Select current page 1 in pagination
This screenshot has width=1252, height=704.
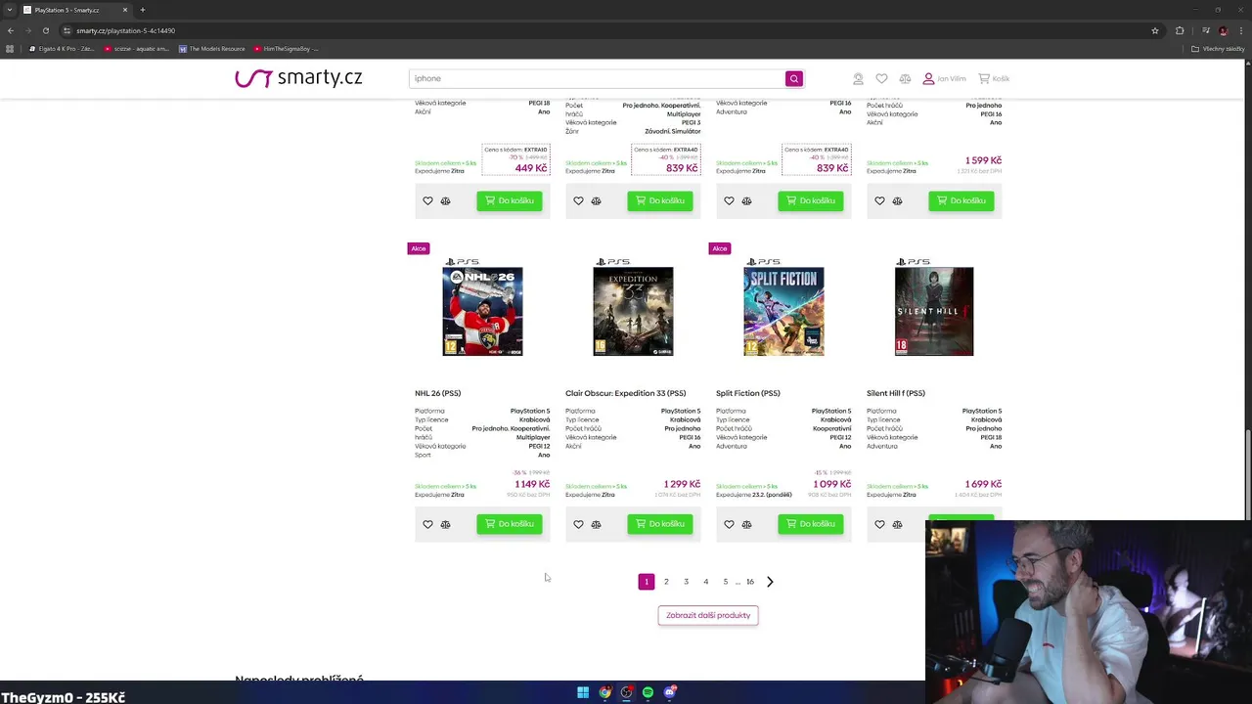click(x=646, y=582)
